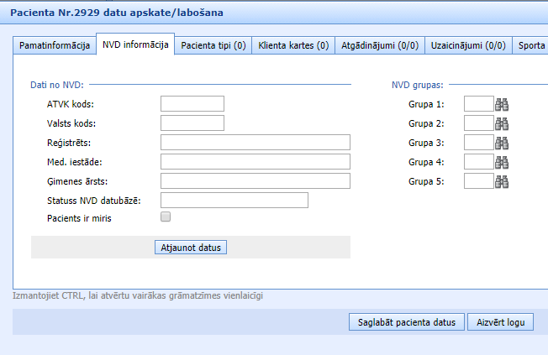Enable the 'Pacients ir miris' checkbox
Screen dimensions: 548x355
pyautogui.click(x=166, y=217)
